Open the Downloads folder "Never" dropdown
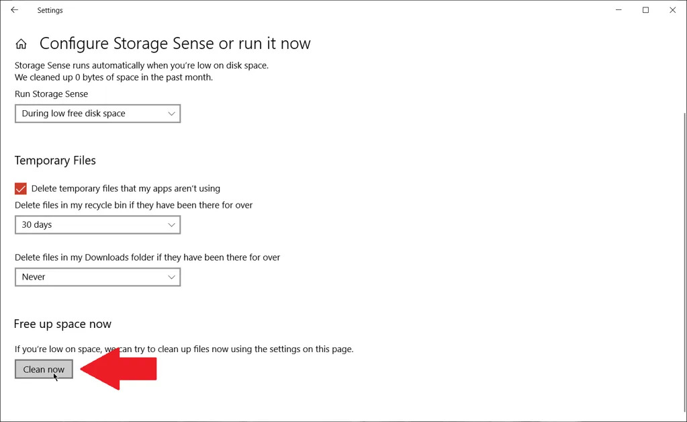 [x=97, y=277]
